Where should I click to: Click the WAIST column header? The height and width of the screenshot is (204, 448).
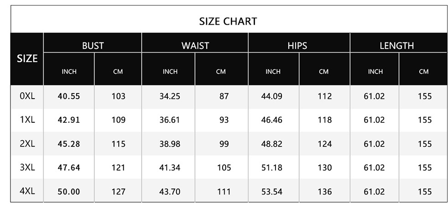pos(195,45)
